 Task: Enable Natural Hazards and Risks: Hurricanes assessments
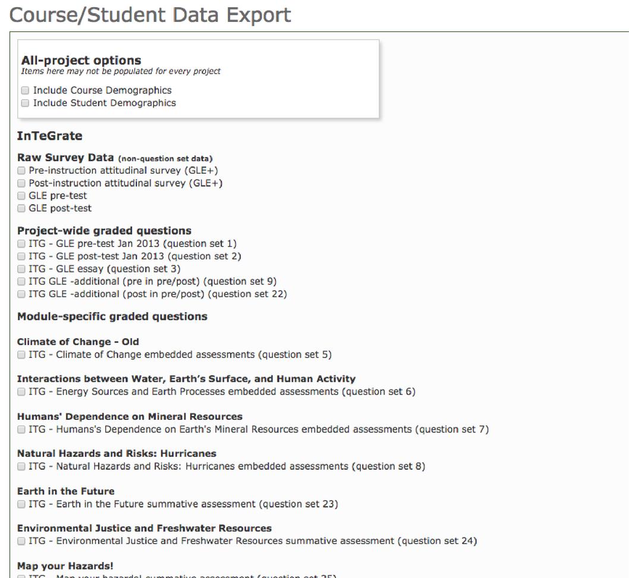point(20,466)
